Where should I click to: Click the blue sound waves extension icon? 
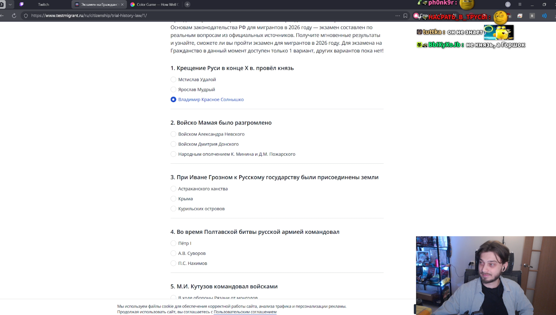point(544,16)
